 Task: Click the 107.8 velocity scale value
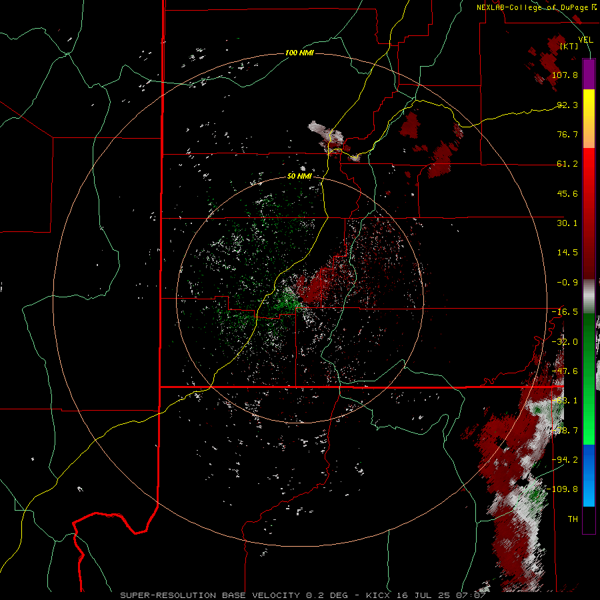pos(565,75)
